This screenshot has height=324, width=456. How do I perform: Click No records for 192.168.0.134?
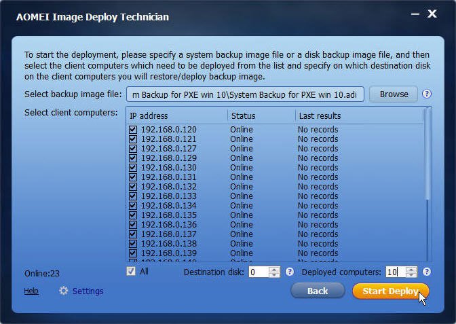(x=318, y=206)
